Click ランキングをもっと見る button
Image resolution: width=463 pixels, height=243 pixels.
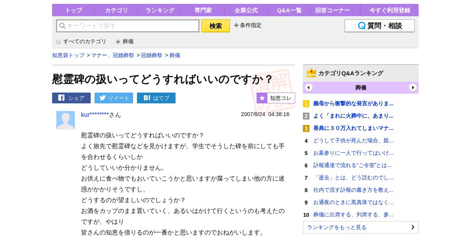[361, 228]
